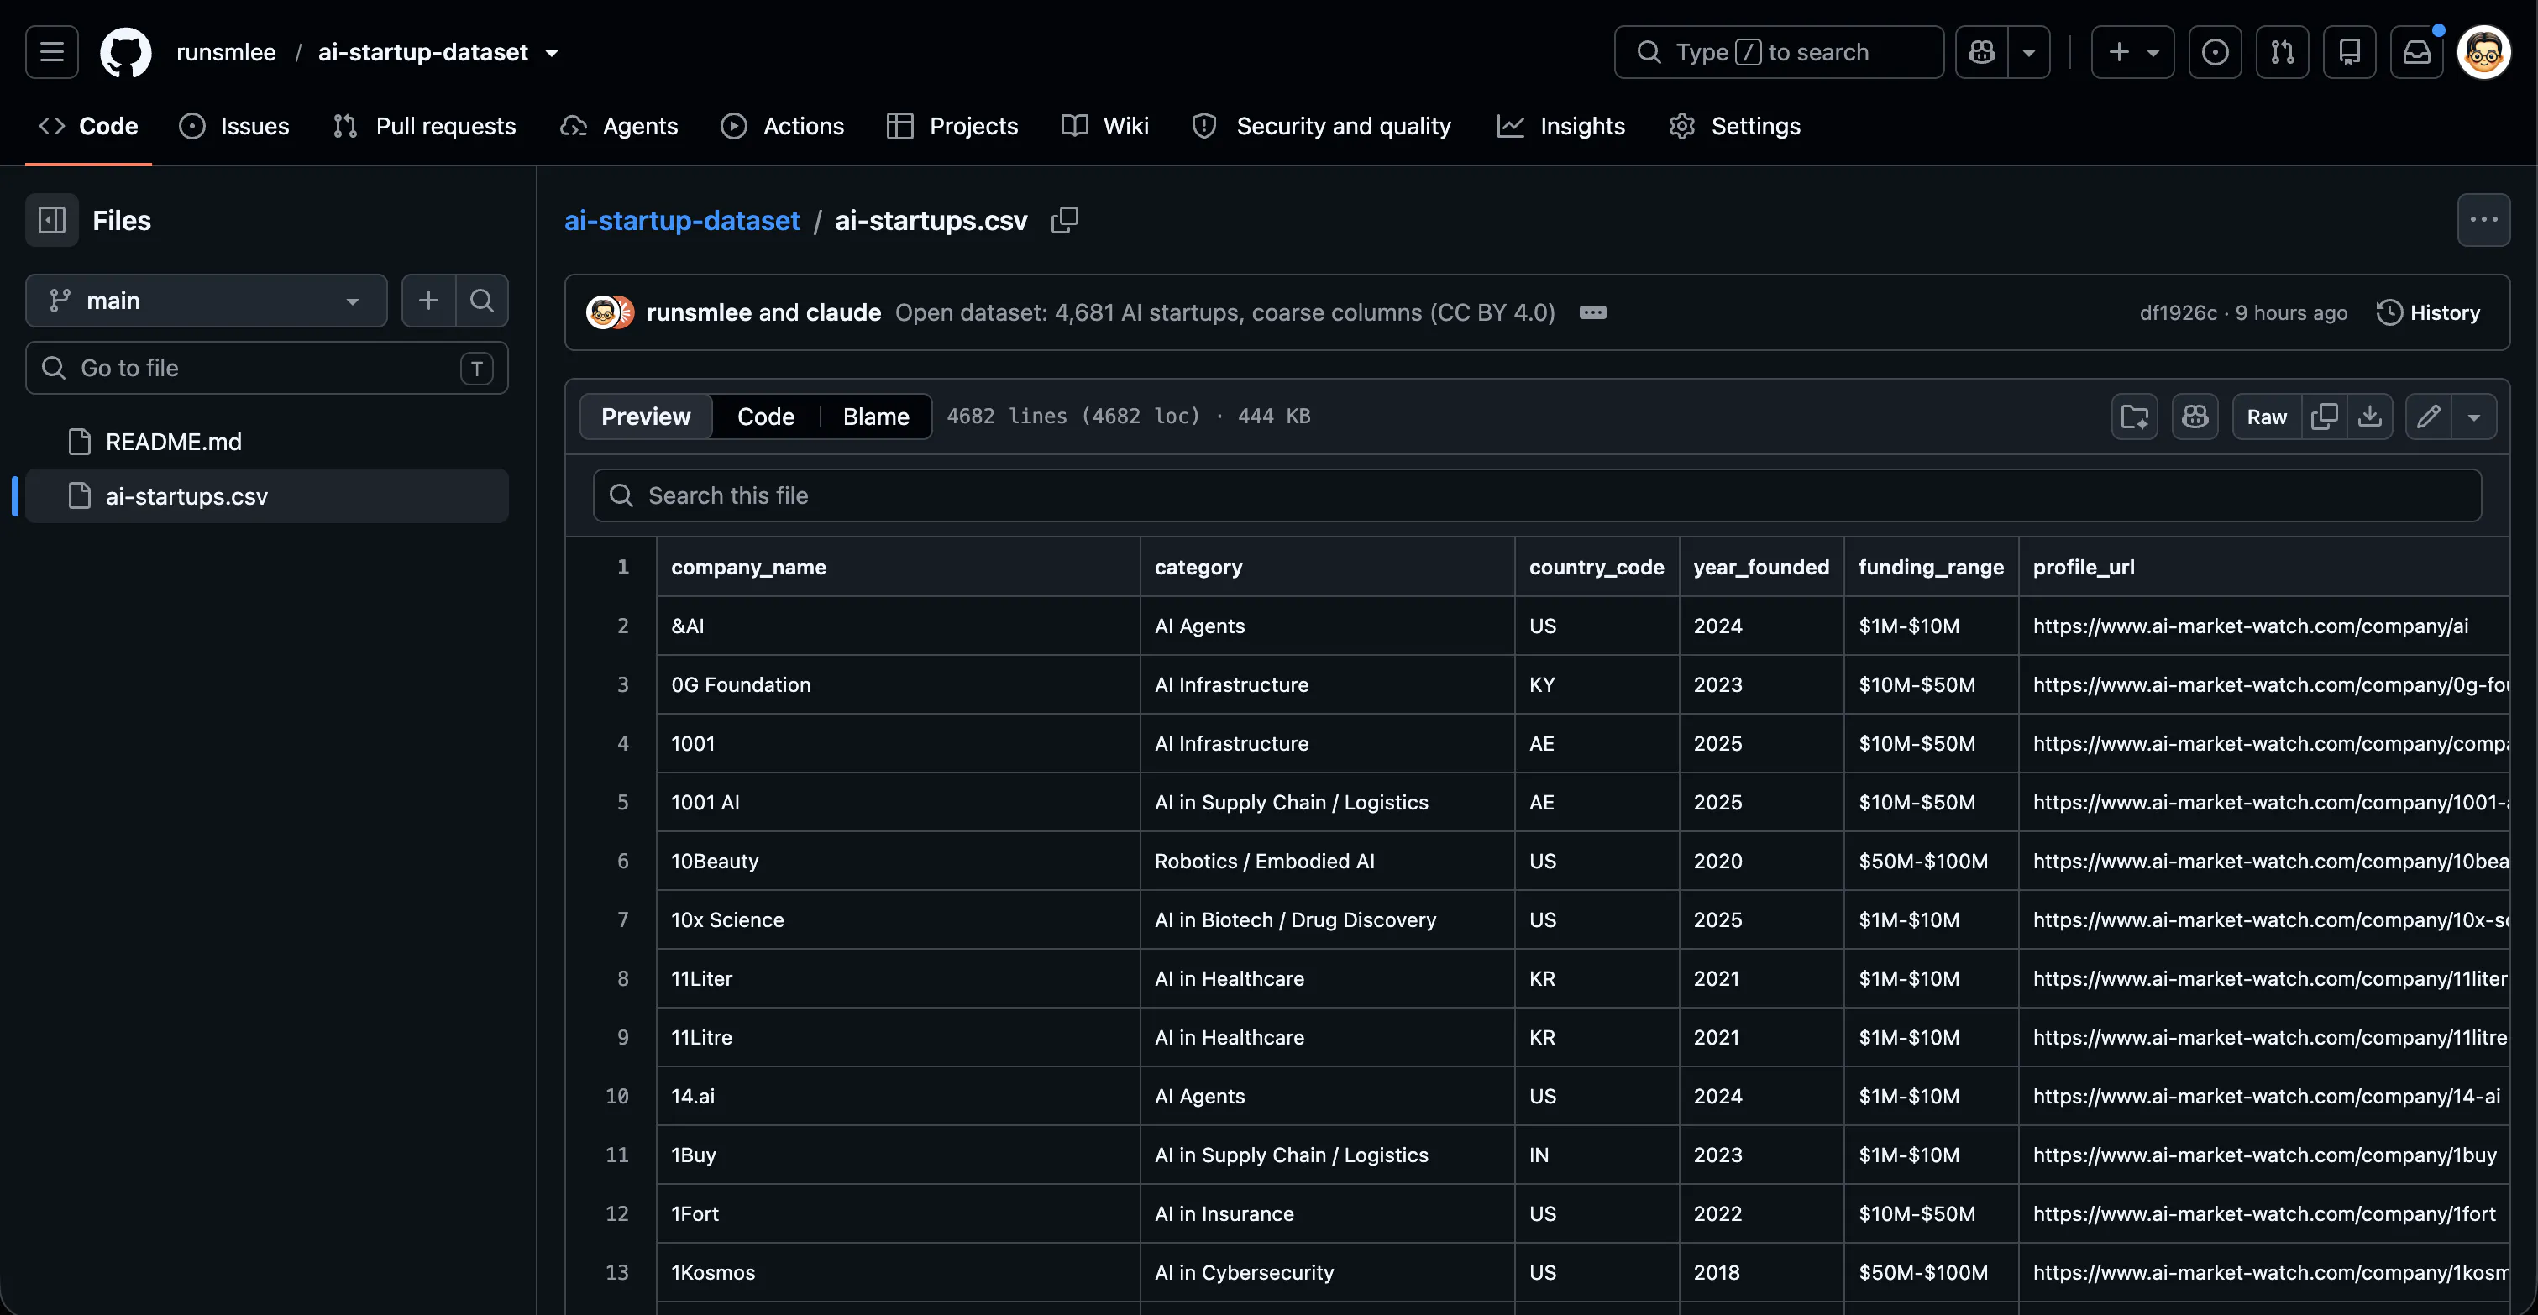Open the Wiki tab
Screen dimensions: 2538x1315
(1104, 126)
